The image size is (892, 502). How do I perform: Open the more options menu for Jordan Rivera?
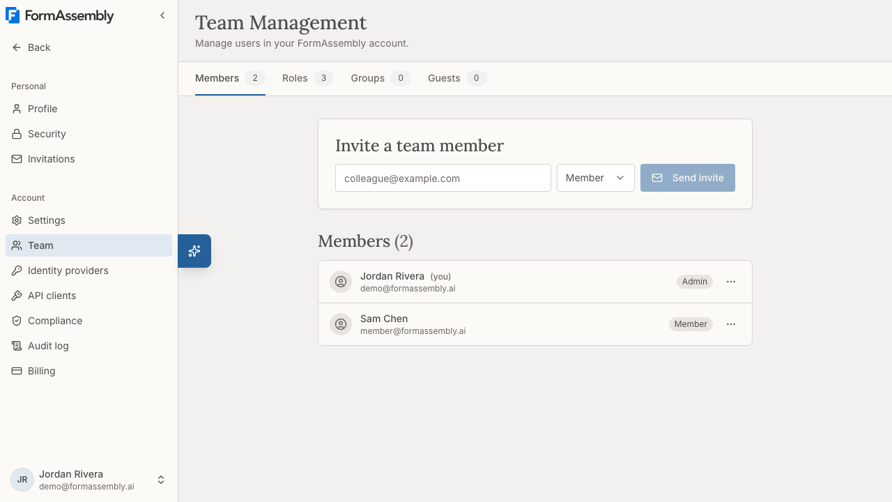coord(731,282)
